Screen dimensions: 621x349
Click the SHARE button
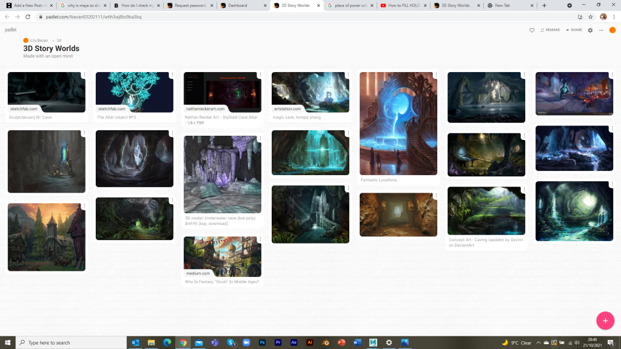click(x=574, y=30)
